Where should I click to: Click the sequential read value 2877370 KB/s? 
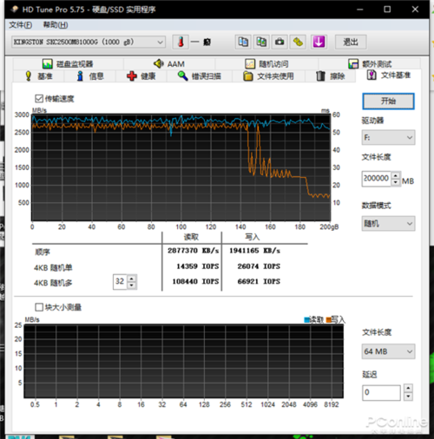tap(193, 251)
